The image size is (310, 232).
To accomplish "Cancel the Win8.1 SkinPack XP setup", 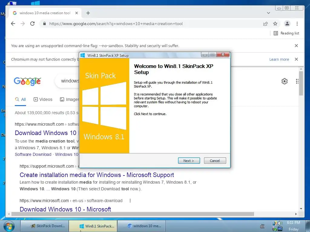I will 215,161.
